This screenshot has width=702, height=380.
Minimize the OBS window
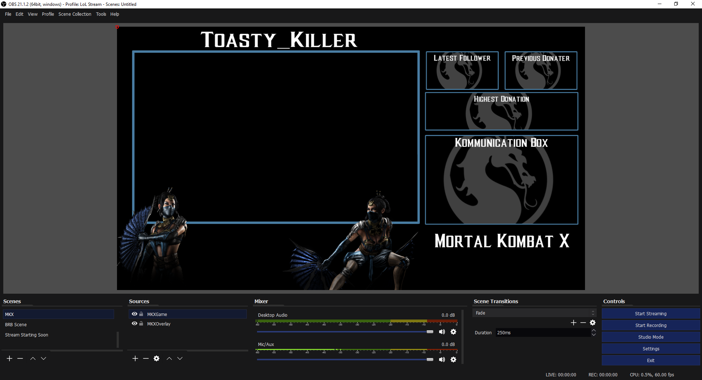[x=660, y=4]
